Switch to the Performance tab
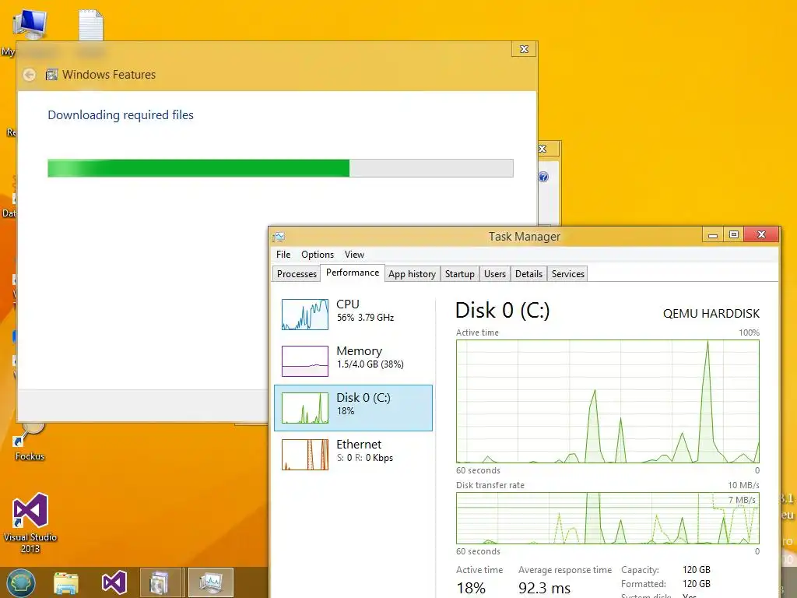797x598 pixels. 353,273
